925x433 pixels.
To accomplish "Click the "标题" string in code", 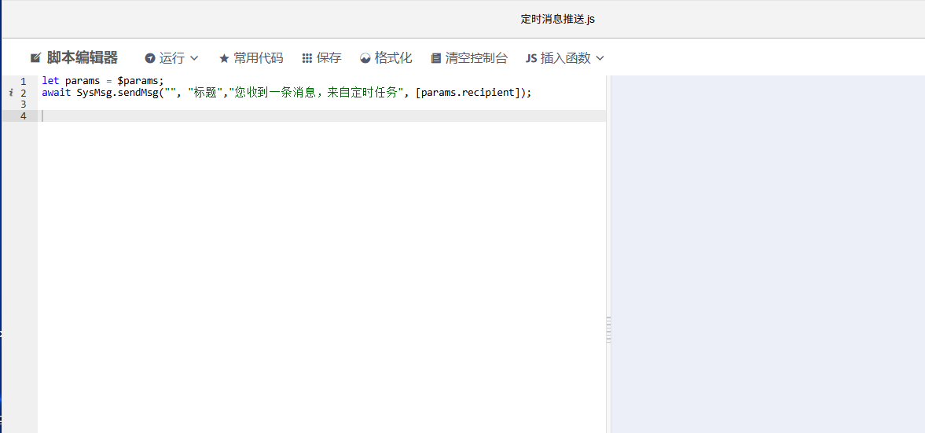I will [x=205, y=93].
